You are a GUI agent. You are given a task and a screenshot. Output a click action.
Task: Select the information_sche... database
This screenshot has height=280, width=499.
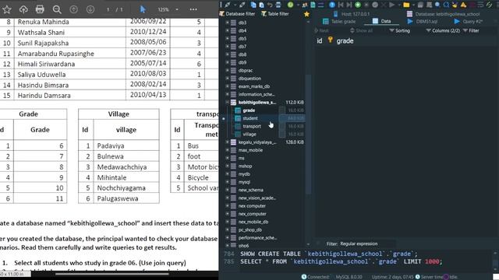[257, 94]
